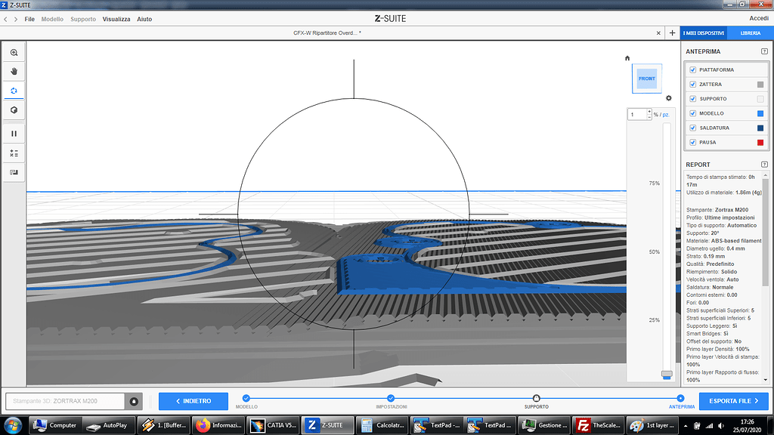Open Firefox Informazi taskbar item

point(218,426)
